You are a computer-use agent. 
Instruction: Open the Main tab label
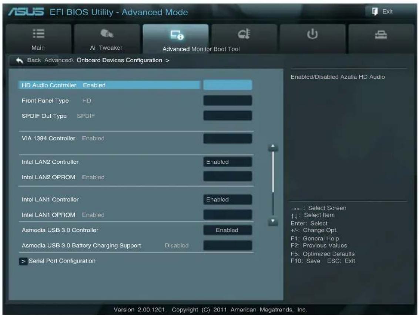38,48
